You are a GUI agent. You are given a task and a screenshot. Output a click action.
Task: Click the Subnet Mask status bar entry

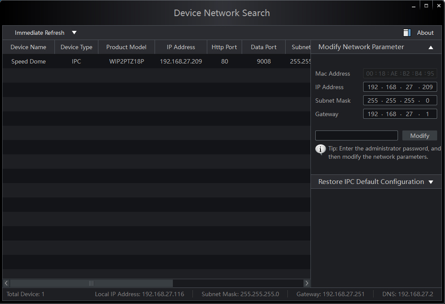click(240, 294)
